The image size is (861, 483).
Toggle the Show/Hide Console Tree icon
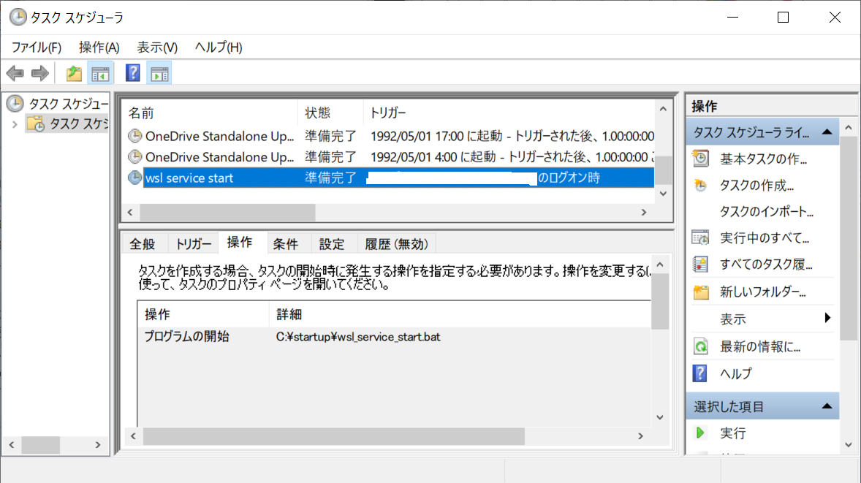[100, 74]
